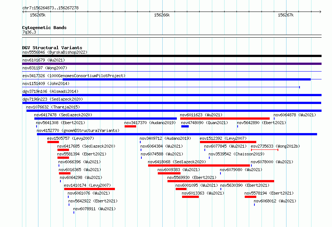Click the 156265k ruler position label
Image resolution: width=332 pixels, height=227 pixels.
click(x=38, y=15)
